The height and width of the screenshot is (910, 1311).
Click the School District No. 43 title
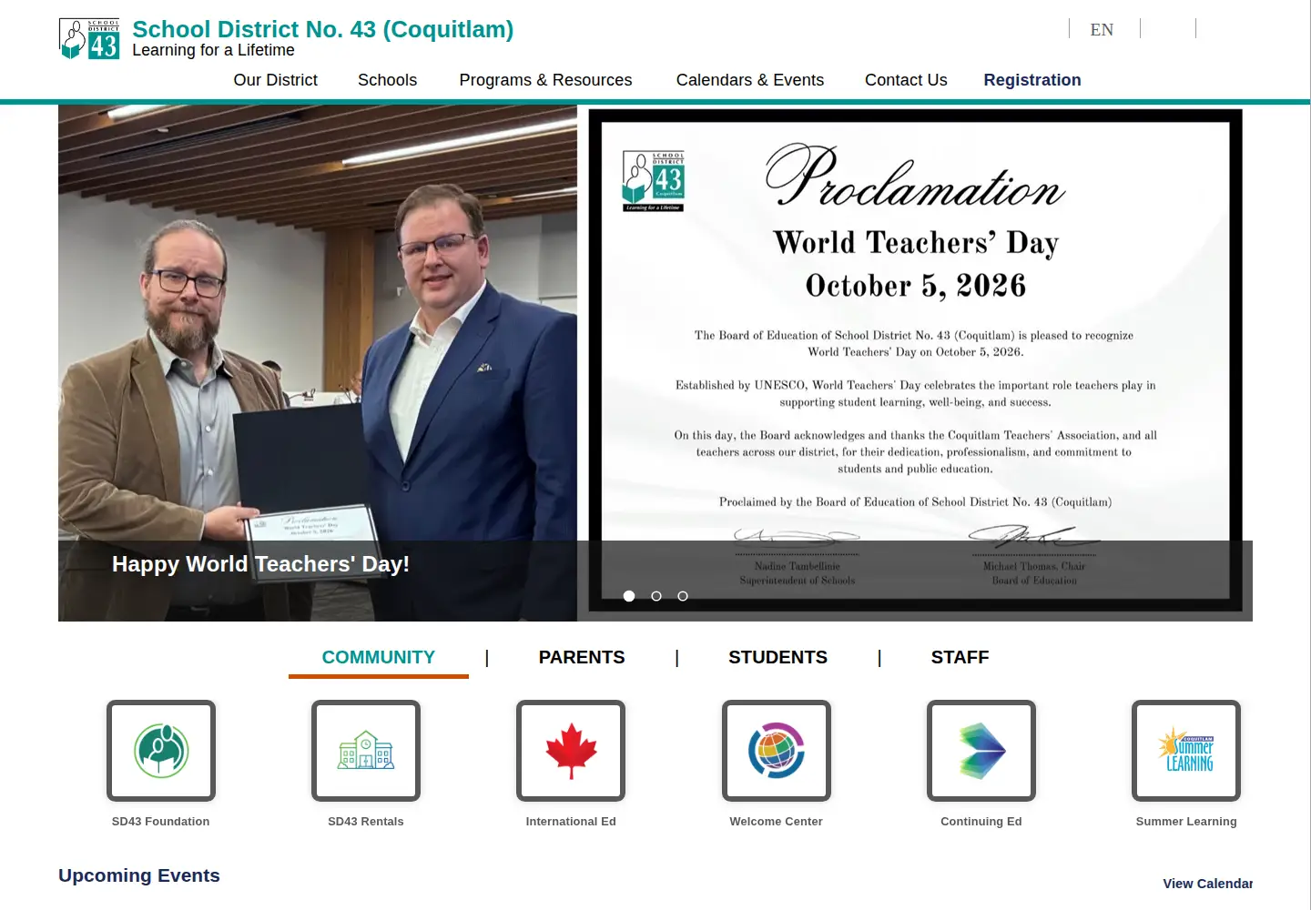pos(322,29)
